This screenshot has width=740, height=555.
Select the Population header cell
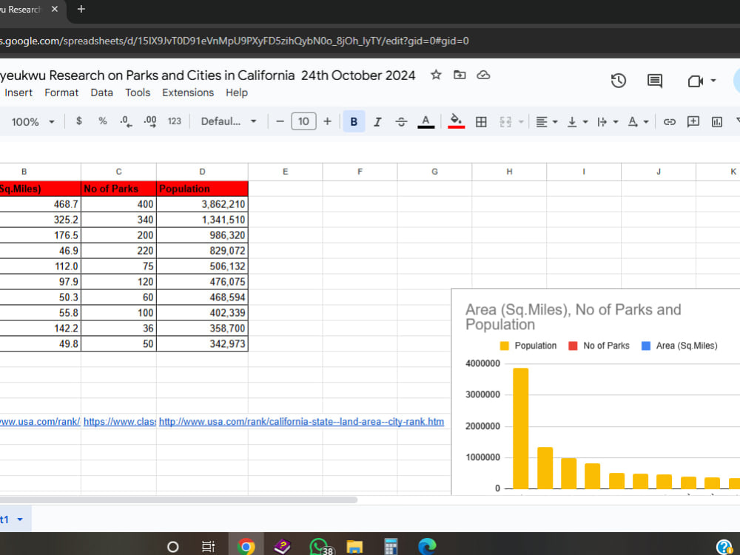click(x=202, y=189)
